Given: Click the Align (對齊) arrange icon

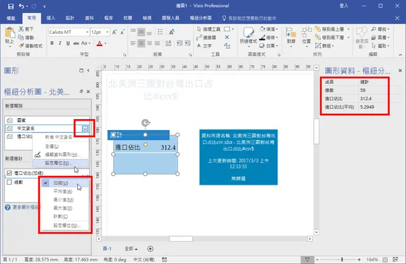Looking at the screenshot, I should point(291,37).
